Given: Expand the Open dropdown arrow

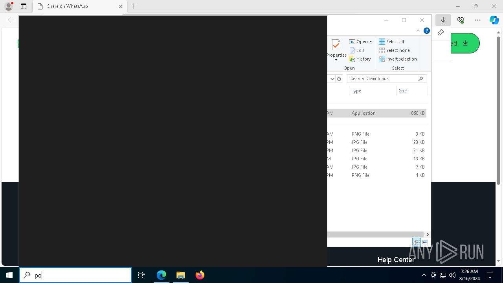Looking at the screenshot, I should click(x=371, y=42).
